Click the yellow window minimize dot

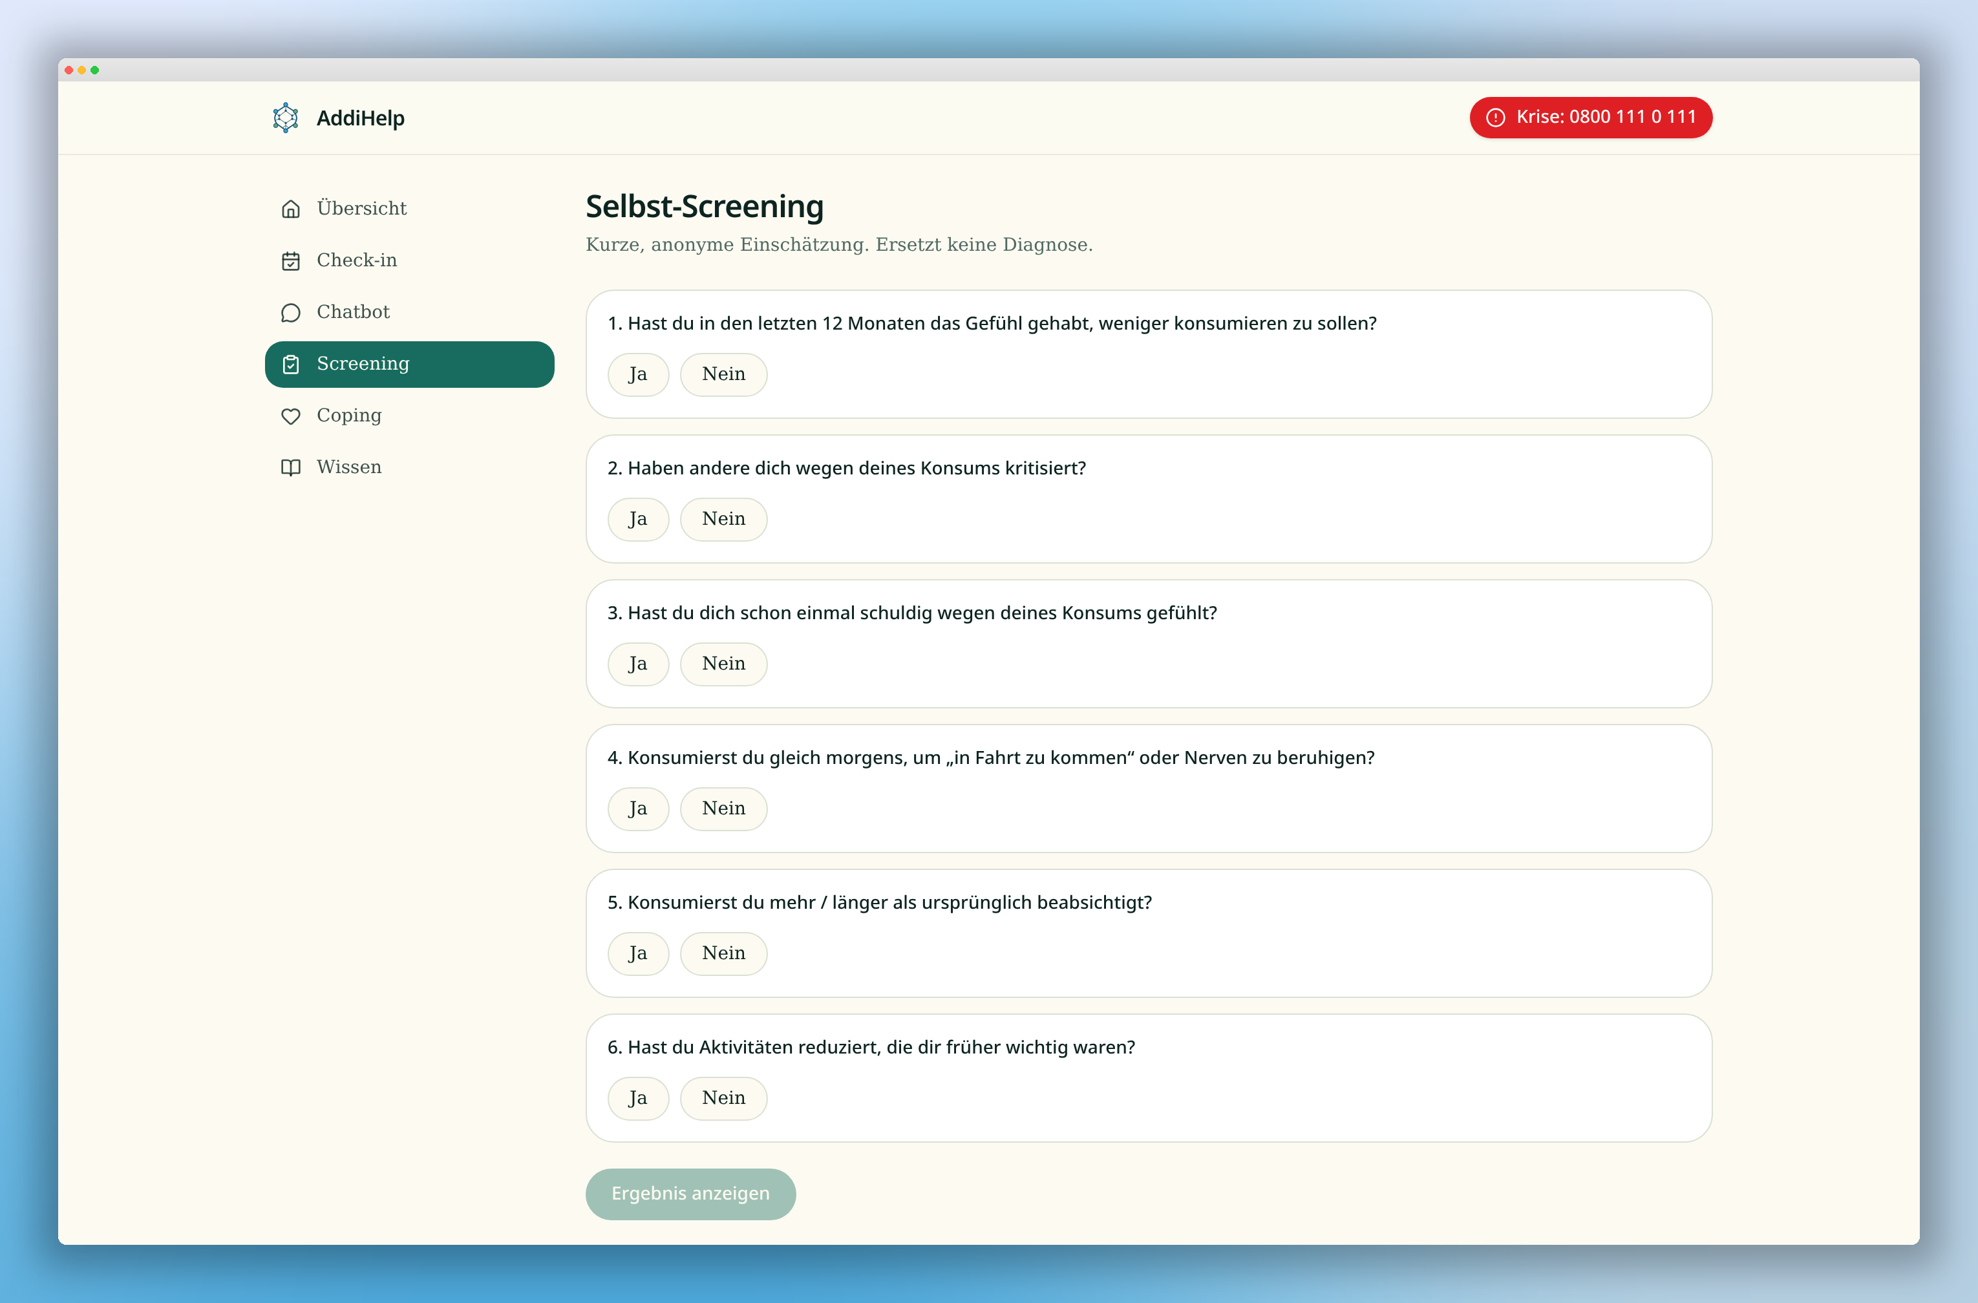(x=82, y=70)
